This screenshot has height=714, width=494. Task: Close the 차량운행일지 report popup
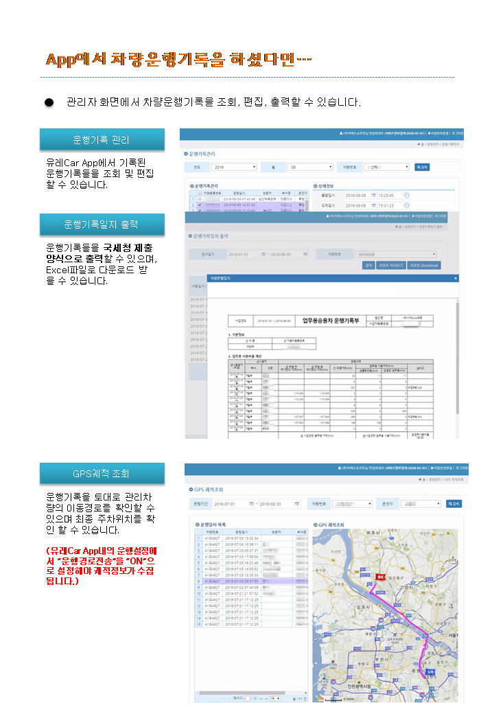tap(456, 278)
